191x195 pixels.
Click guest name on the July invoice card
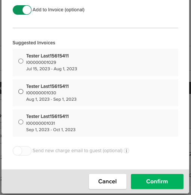coord(47,56)
